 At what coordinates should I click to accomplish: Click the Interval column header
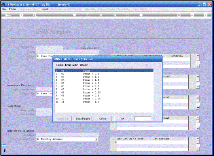[x=177, y=56]
